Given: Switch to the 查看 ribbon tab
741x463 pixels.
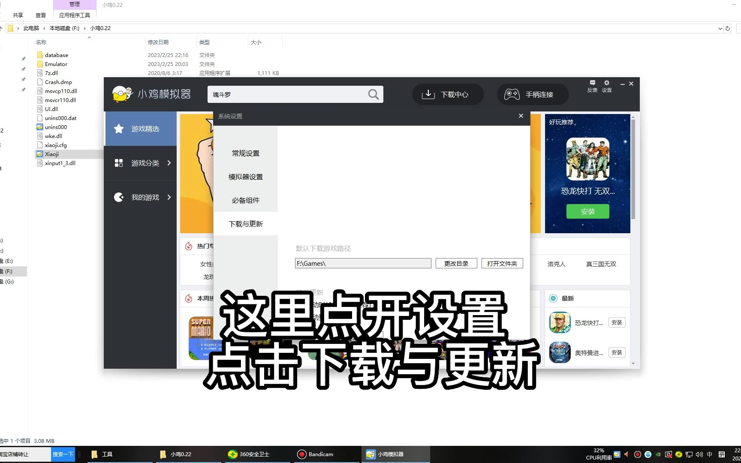Looking at the screenshot, I should pos(40,15).
